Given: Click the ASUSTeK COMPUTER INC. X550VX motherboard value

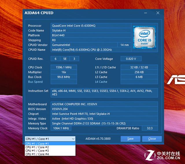Looking at the screenshot, I should coord(104,104).
